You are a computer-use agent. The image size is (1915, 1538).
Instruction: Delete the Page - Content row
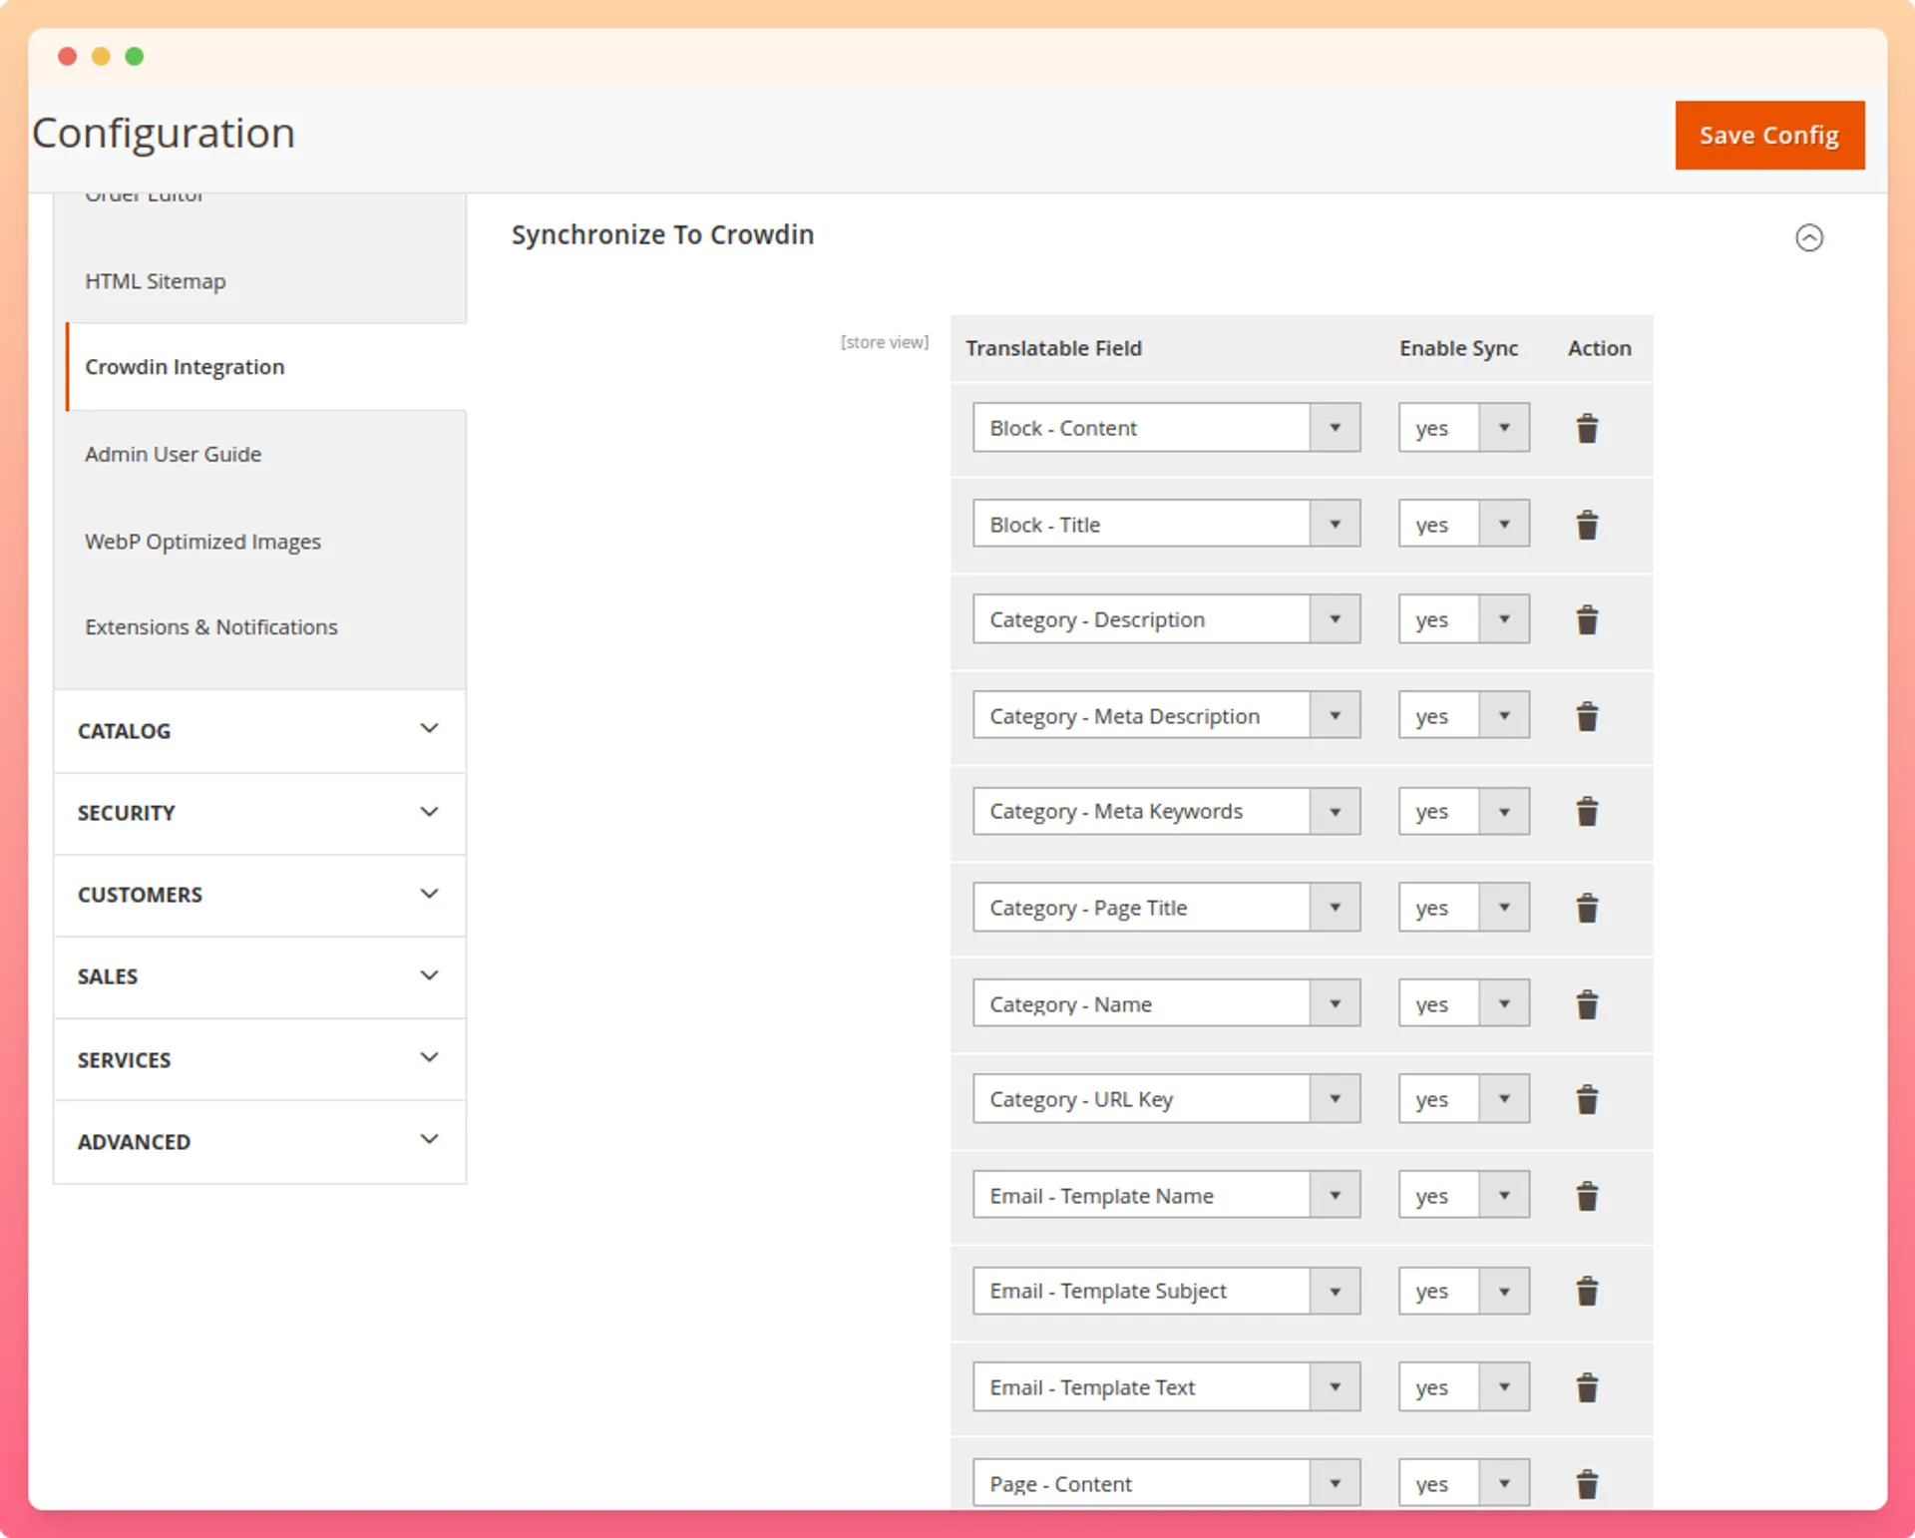click(x=1587, y=1484)
